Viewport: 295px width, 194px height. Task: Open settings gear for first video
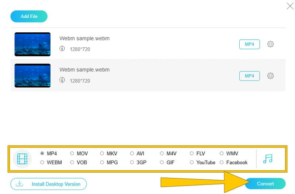coord(270,44)
